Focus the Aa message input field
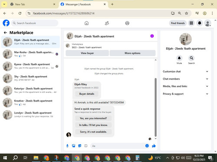217x162 pixels. pyautogui.click(x=117, y=146)
